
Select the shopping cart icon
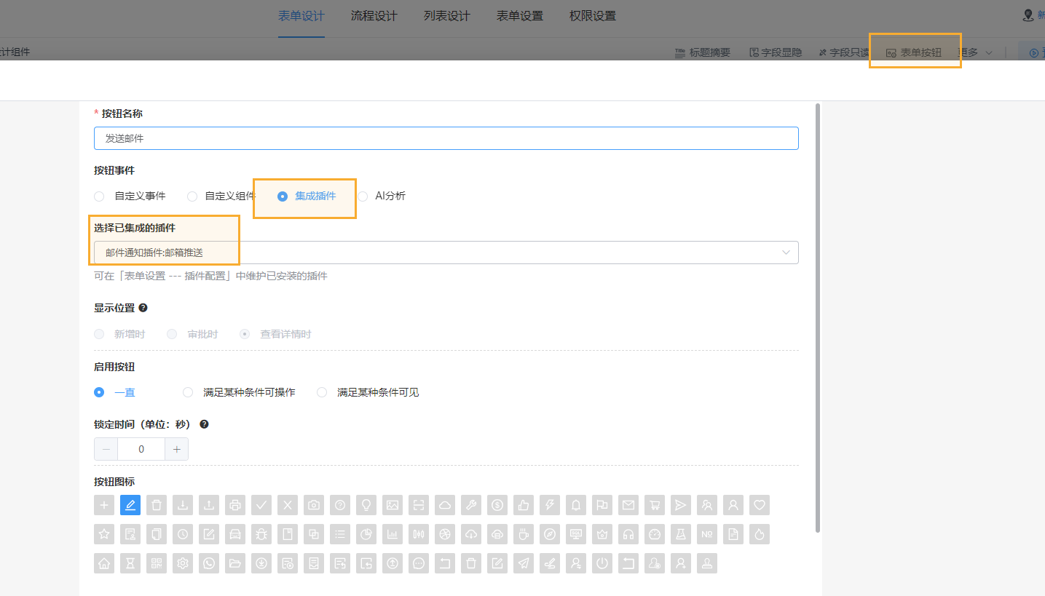(x=655, y=504)
